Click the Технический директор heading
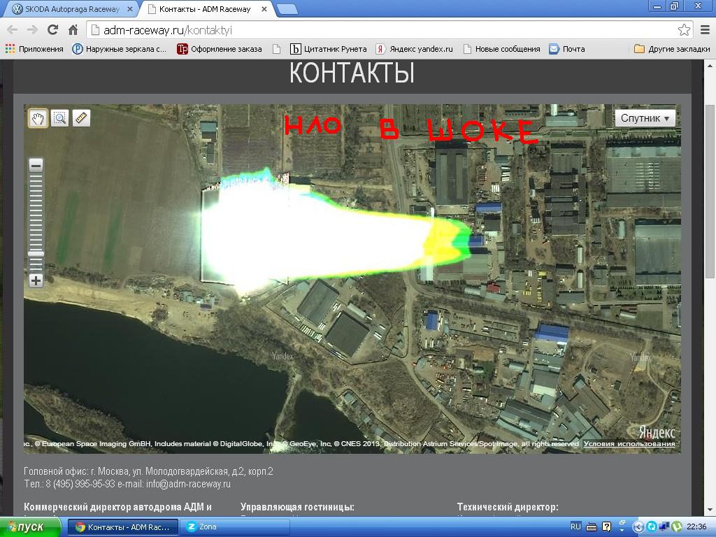 coord(508,507)
